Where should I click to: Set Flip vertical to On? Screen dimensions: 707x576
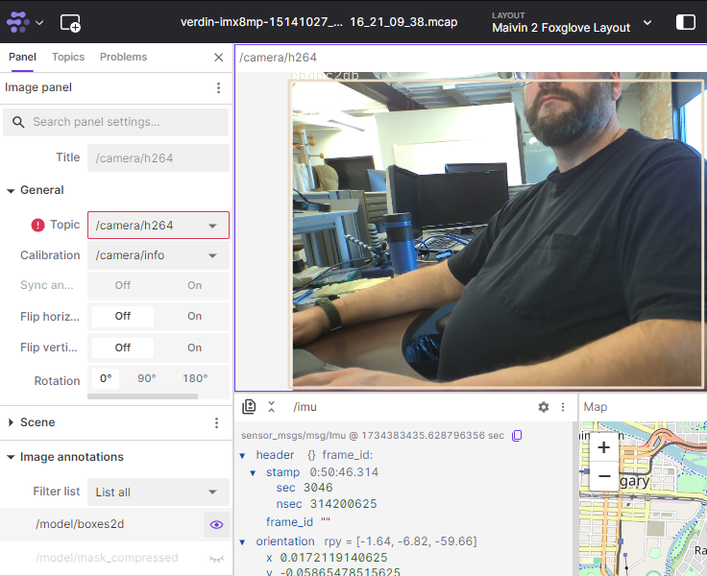[x=194, y=348]
